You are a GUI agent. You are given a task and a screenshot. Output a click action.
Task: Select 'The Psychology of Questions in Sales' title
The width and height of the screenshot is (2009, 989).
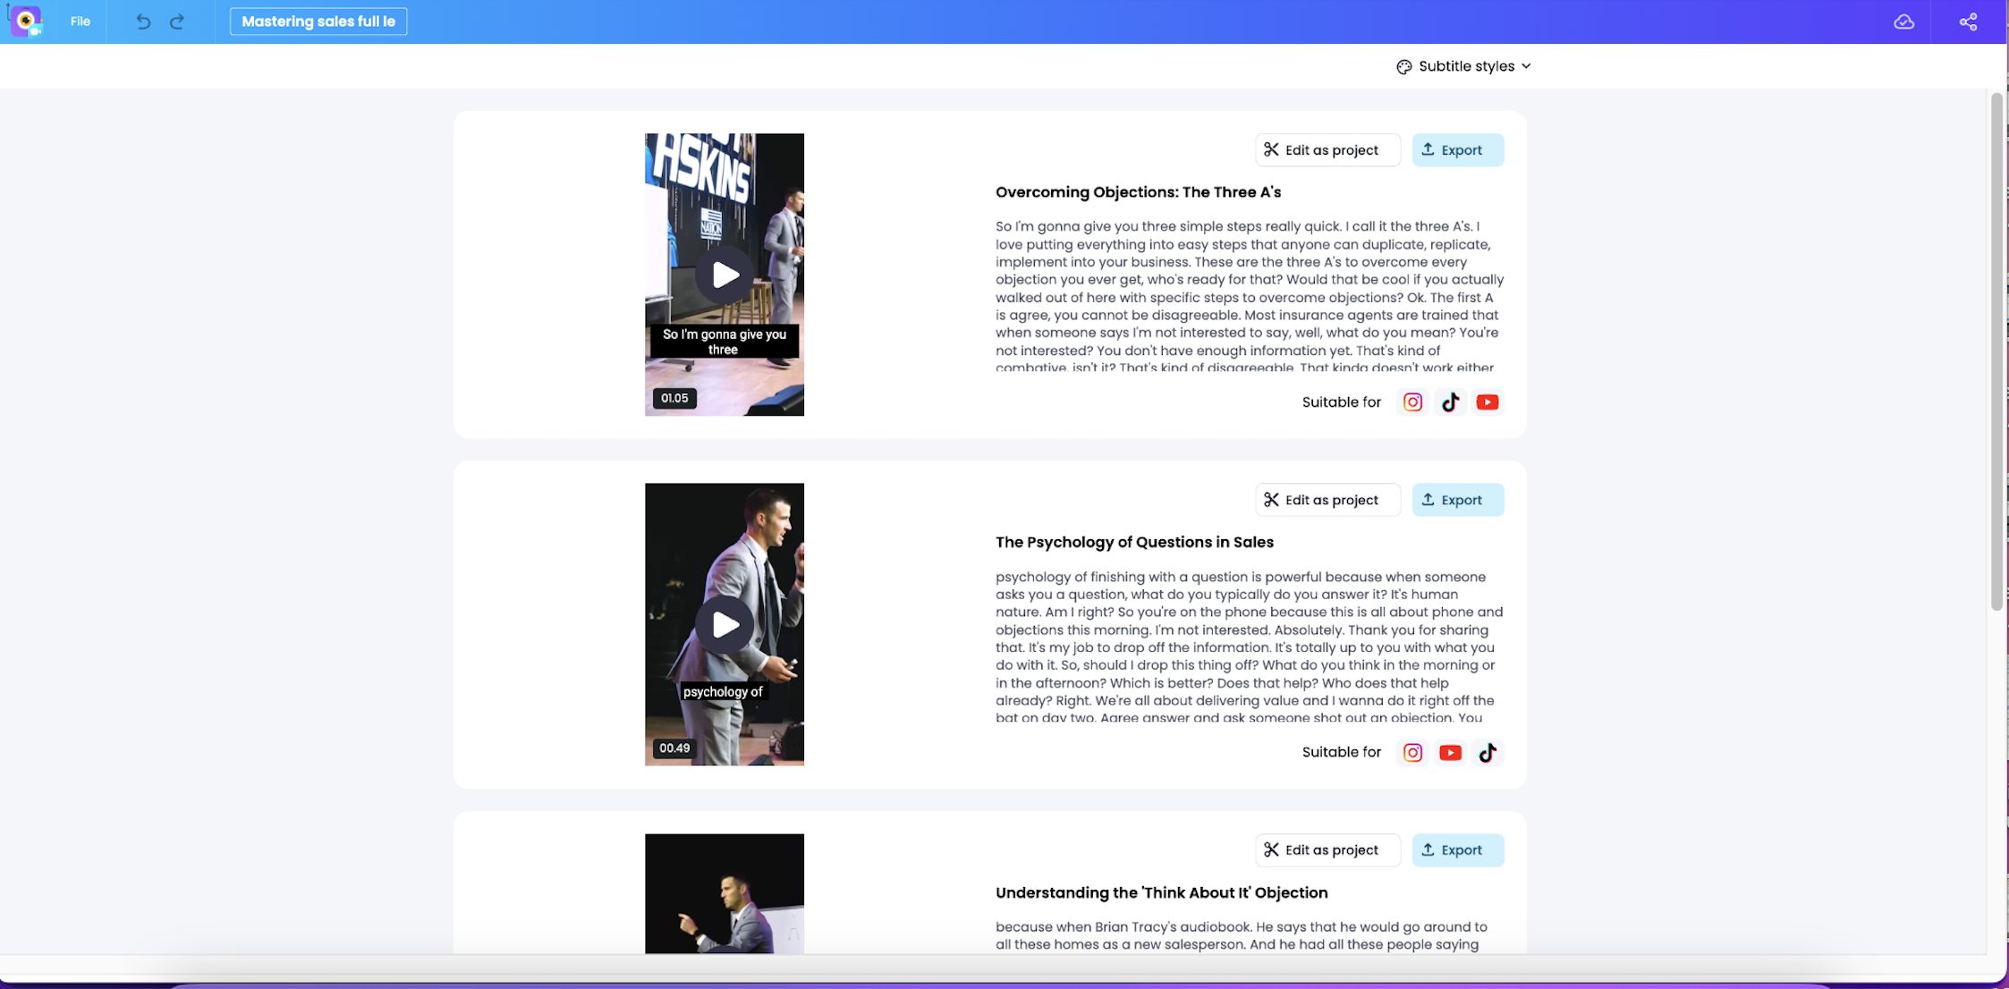[x=1134, y=542]
